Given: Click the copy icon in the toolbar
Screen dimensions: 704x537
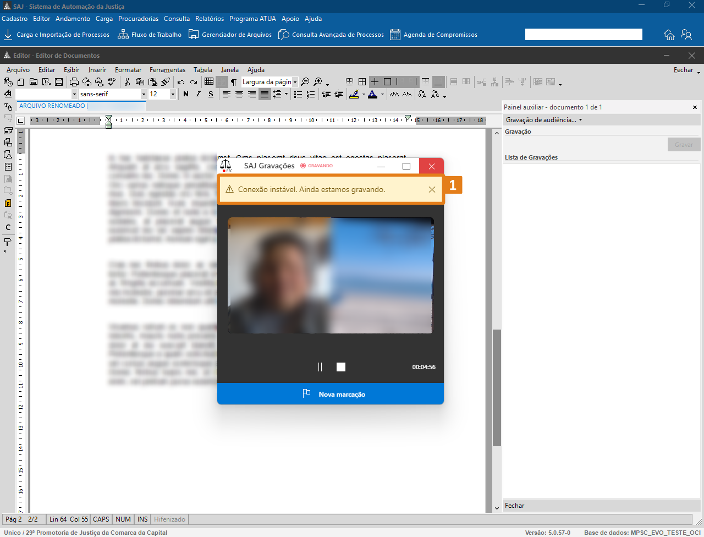Looking at the screenshot, I should pyautogui.click(x=140, y=82).
